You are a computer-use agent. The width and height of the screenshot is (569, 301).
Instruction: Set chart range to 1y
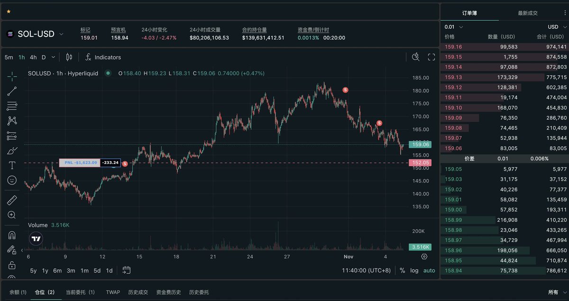(45, 271)
